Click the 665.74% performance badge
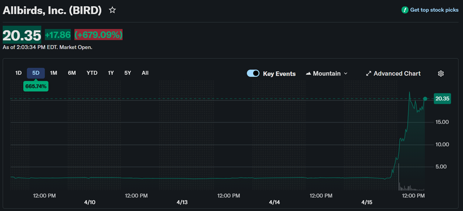 36,86
